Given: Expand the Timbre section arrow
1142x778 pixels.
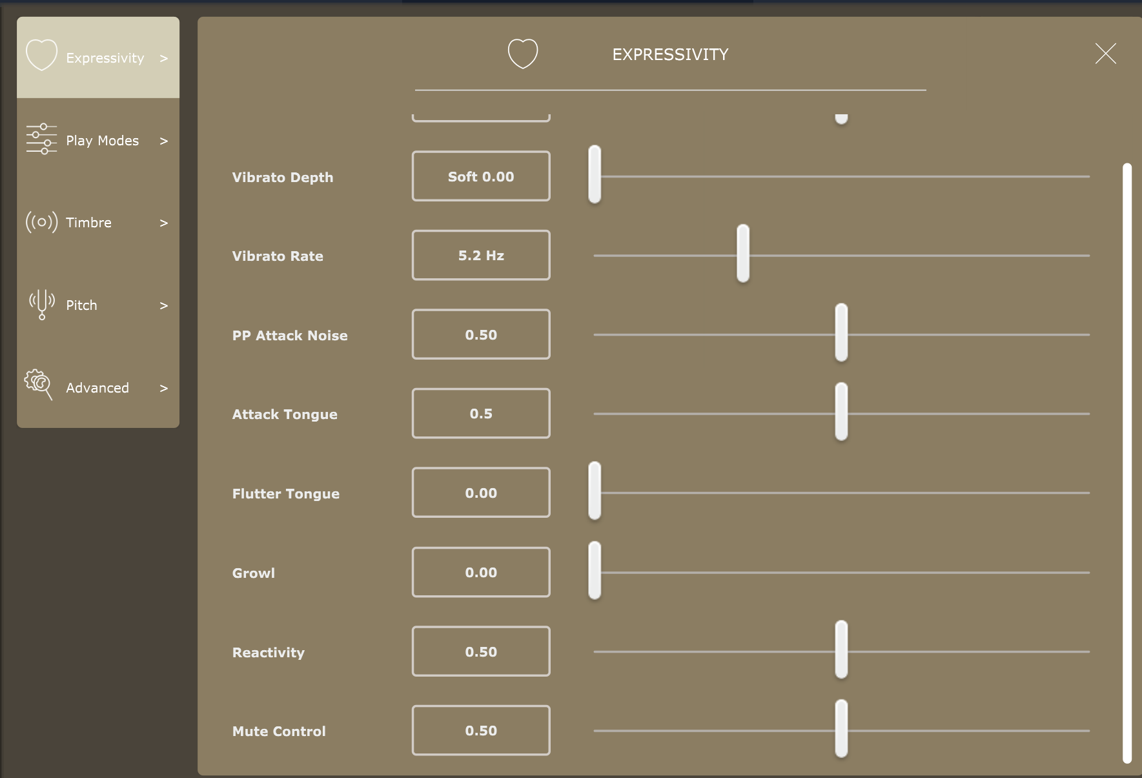Looking at the screenshot, I should click(x=163, y=223).
